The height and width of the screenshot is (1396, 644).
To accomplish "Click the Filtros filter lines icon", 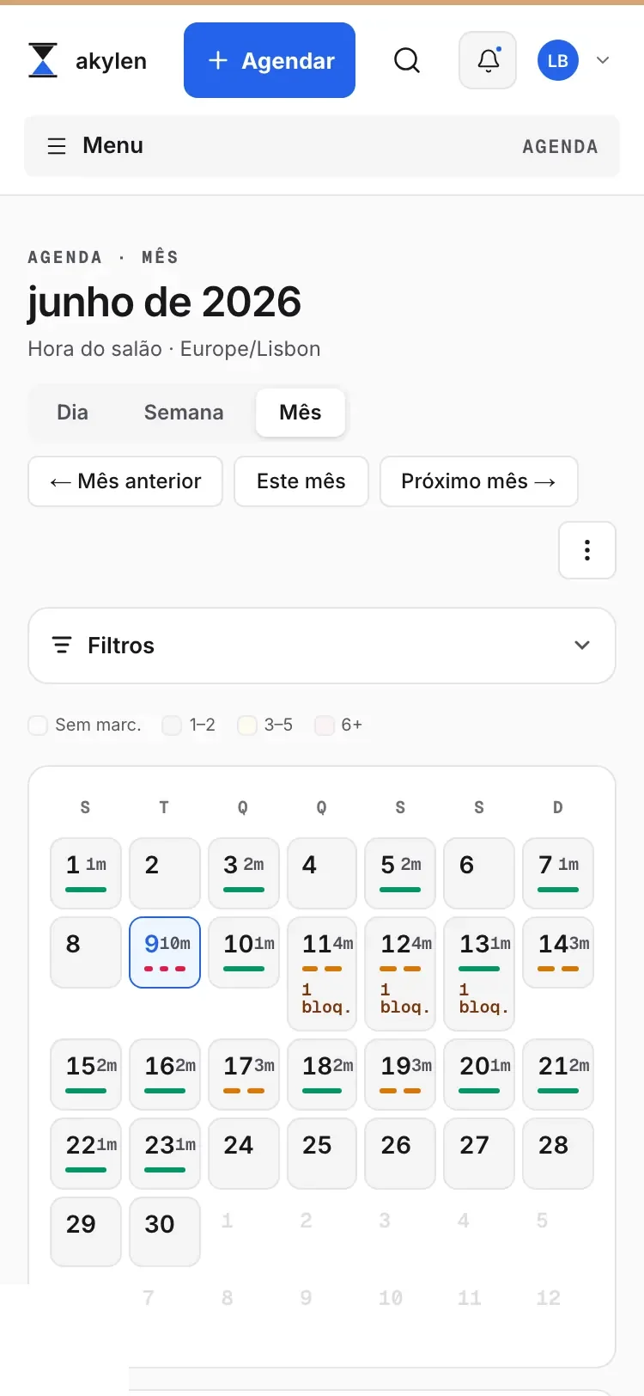I will (x=62, y=645).
